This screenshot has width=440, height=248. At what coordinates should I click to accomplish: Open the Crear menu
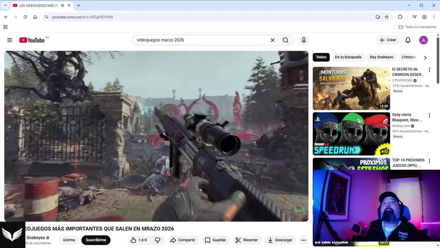[388, 40]
